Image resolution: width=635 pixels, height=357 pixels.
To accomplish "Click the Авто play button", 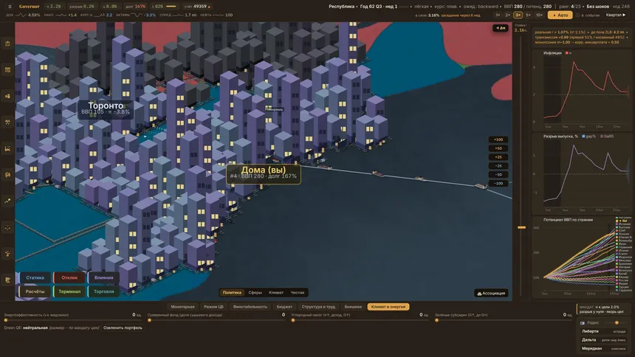I will point(560,15).
